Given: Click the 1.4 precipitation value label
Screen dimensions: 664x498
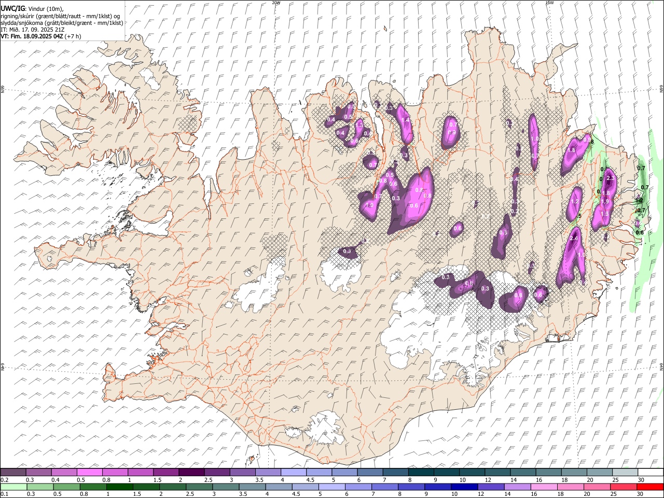Looking at the screenshot, I should [406, 120].
